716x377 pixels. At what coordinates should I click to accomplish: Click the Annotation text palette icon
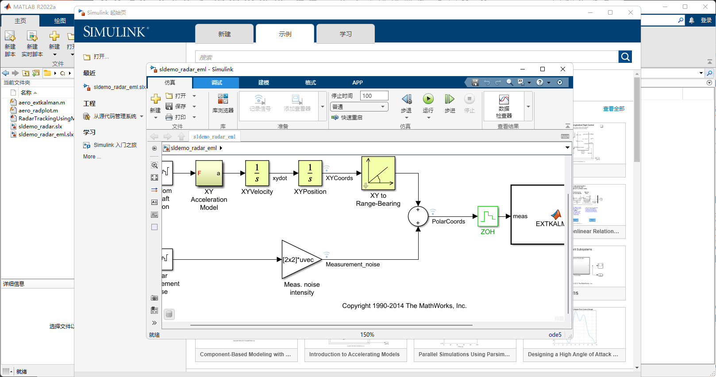[x=154, y=202]
